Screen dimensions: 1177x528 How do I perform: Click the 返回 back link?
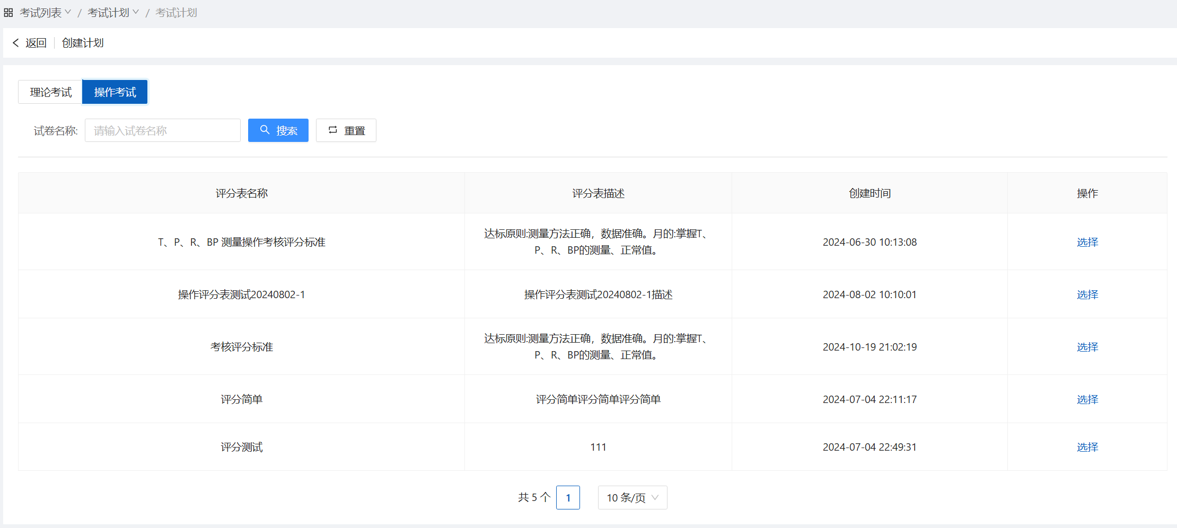coord(36,43)
